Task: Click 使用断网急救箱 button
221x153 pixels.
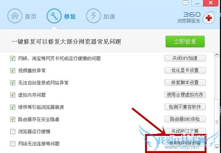Action: tap(185, 143)
